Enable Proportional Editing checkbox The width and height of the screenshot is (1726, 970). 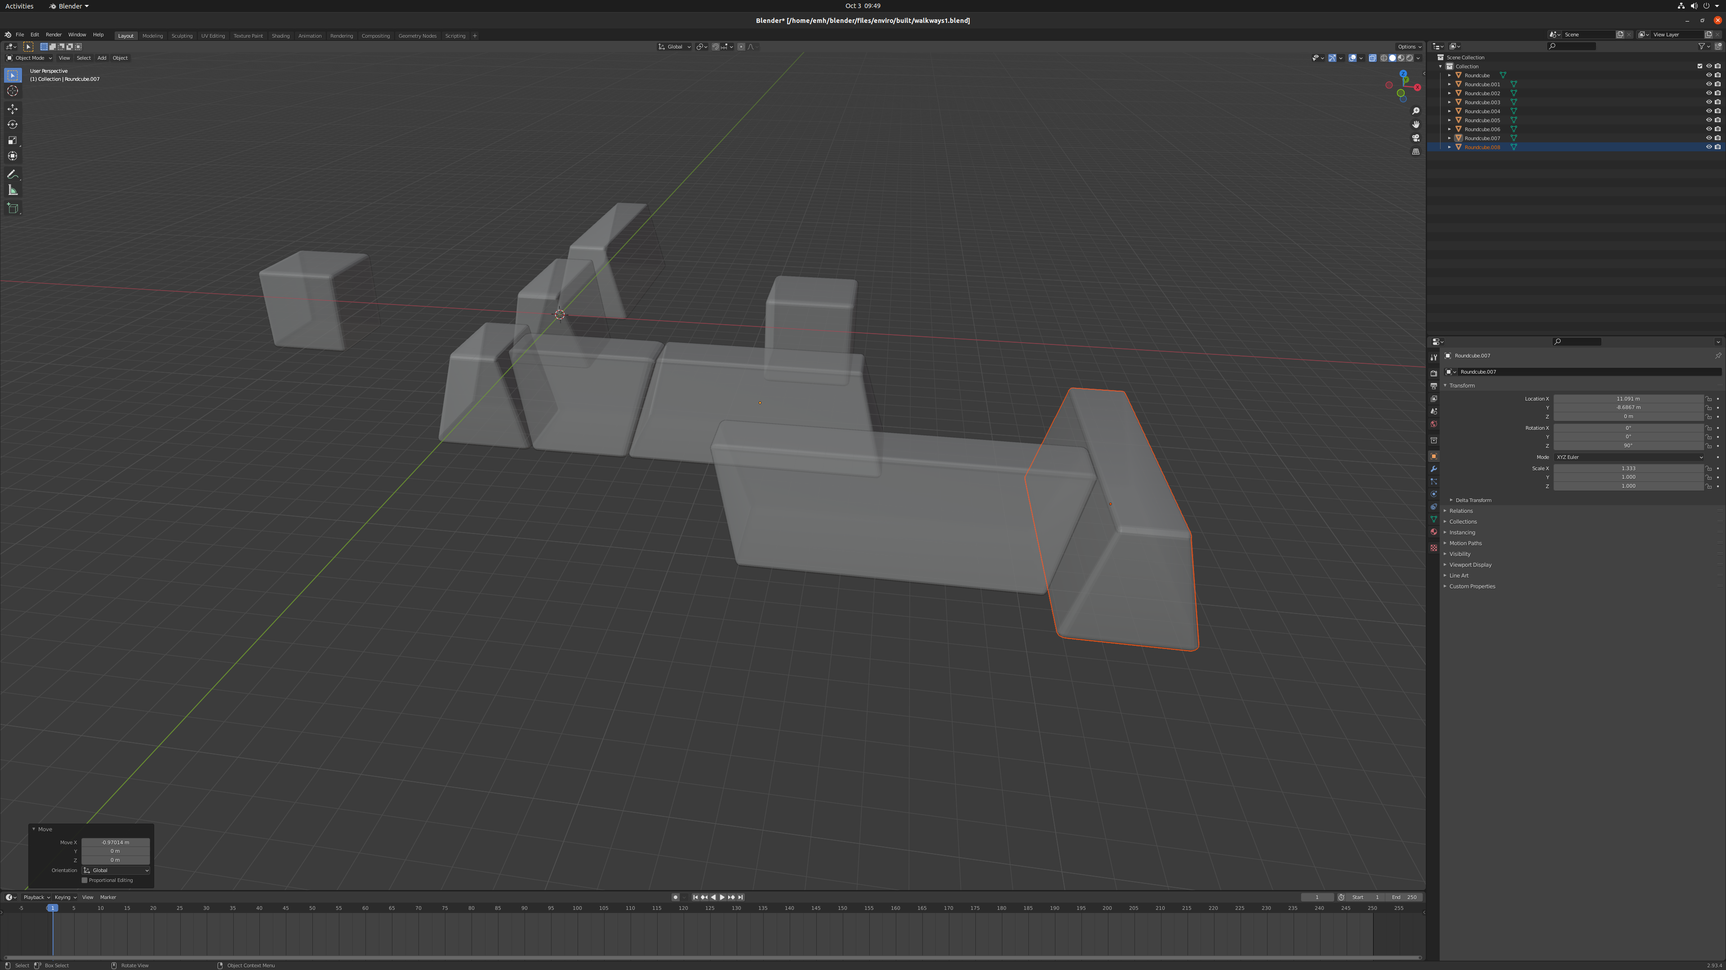(85, 880)
